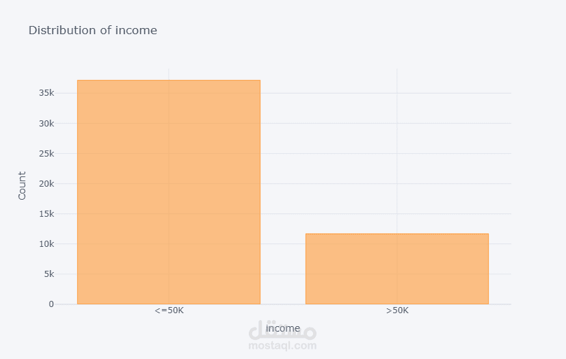Click the '25k' y-axis tick label
The height and width of the screenshot is (359, 566).
click(x=46, y=154)
